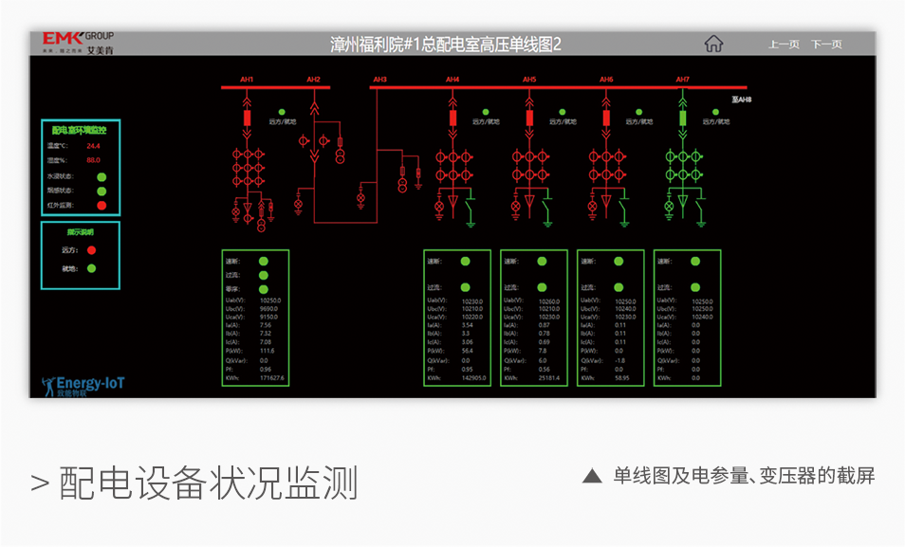This screenshot has width=905, height=547.
Task: Click the 过流 indicator in AH6 panel
Action: 619,287
